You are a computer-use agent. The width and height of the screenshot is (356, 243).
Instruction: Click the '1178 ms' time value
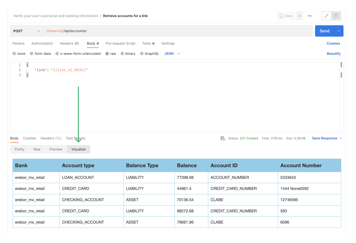pyautogui.click(x=276, y=138)
